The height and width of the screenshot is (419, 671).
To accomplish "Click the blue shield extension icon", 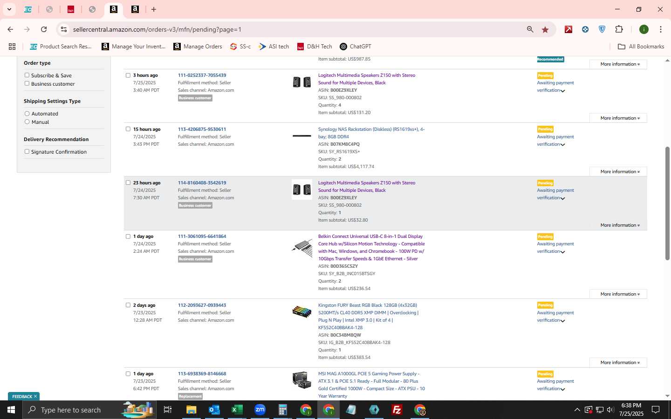I will tap(602, 29).
